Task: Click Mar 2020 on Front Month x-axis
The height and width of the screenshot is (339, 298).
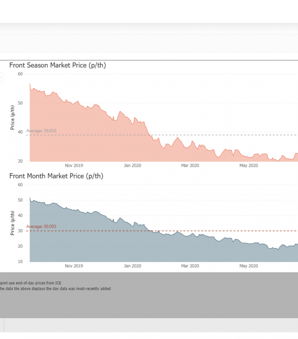Action: [190, 266]
